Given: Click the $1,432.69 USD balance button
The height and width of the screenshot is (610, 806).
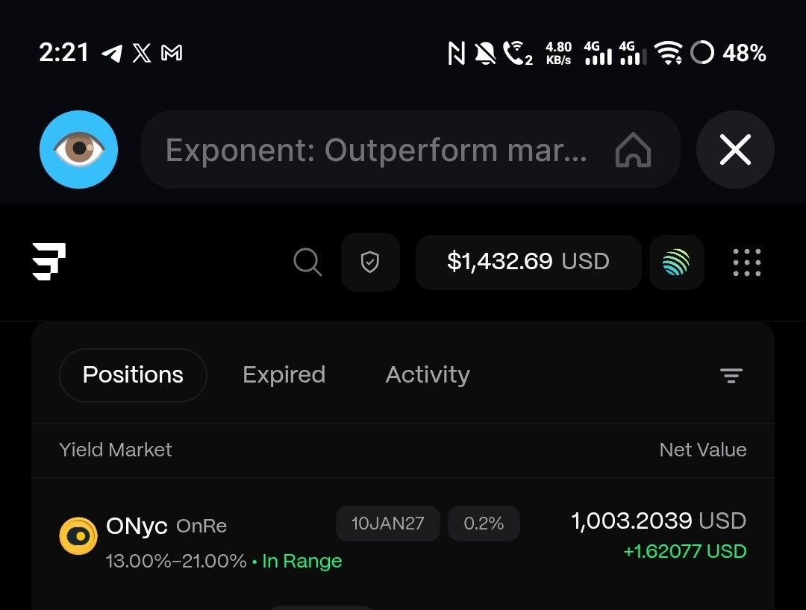Looking at the screenshot, I should tap(528, 262).
